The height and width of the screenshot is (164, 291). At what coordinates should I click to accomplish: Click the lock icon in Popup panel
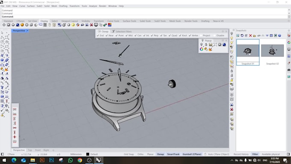click(206, 45)
